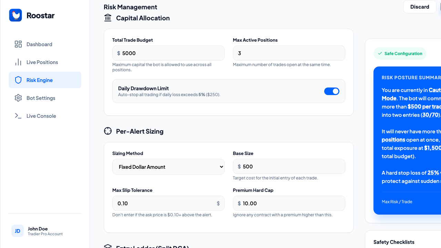Click the Max Active Positions field
Image resolution: width=441 pixels, height=248 pixels.
click(x=289, y=53)
